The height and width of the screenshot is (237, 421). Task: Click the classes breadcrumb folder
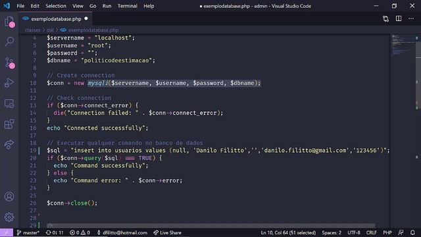(33, 30)
